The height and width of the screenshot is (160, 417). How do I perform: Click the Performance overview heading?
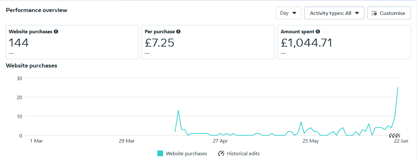click(37, 10)
